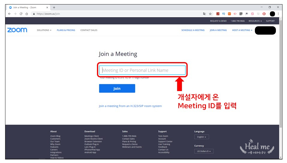Screen dimensions: 287x163
Task: Go back with the browser back arrow
Action: 10,14
